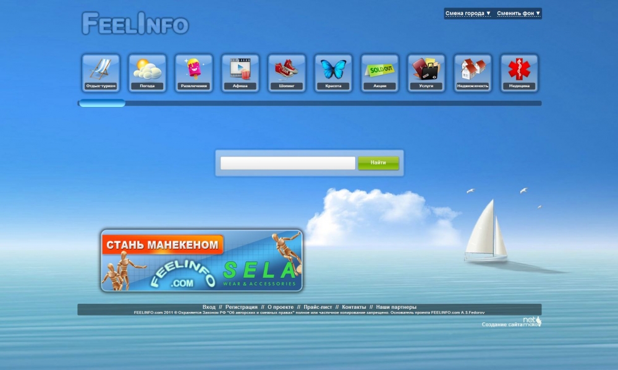Open the Стань манекеном SELA banner

click(202, 260)
